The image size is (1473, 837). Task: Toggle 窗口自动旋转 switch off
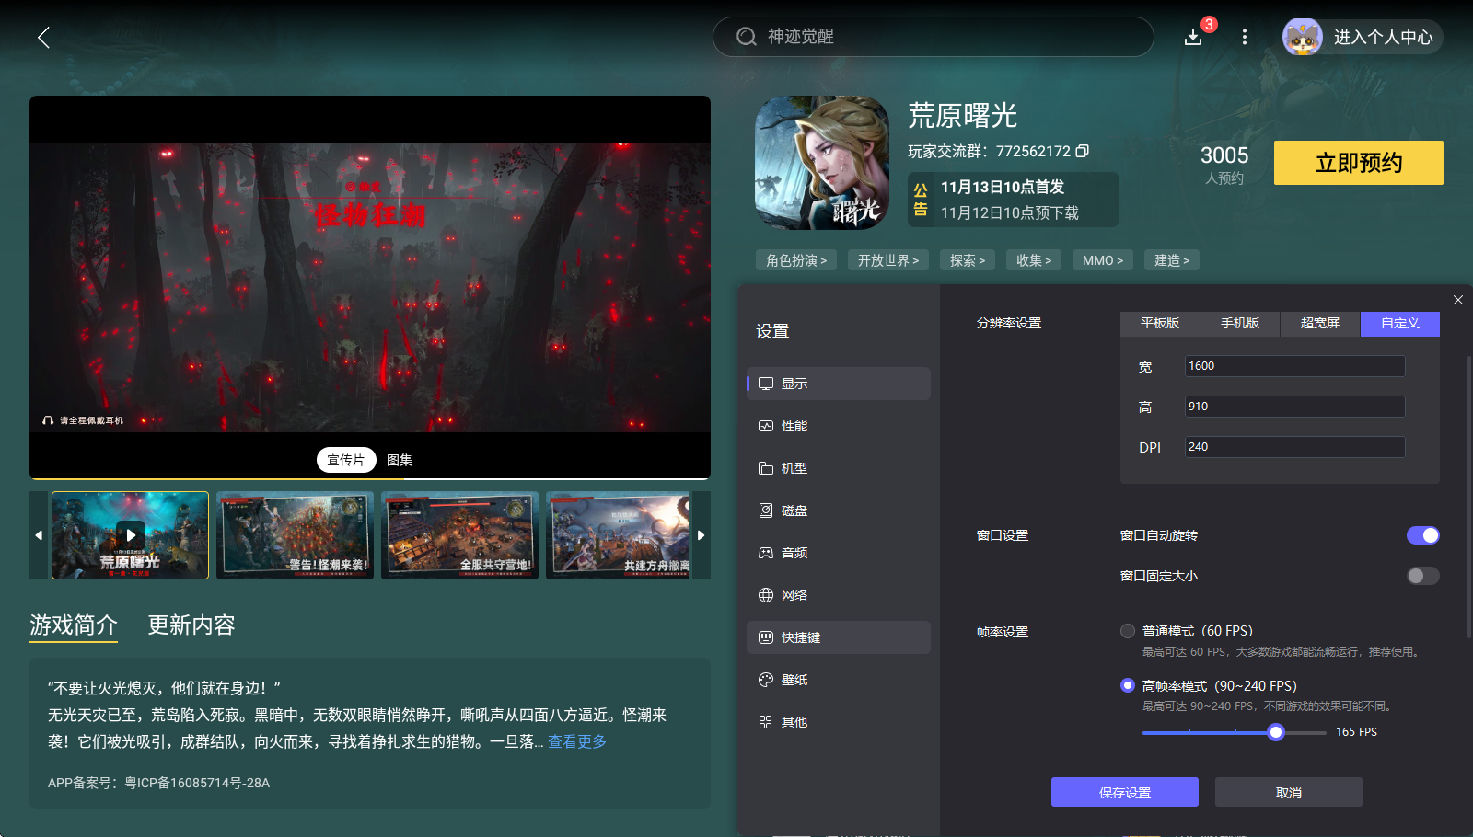(x=1422, y=535)
